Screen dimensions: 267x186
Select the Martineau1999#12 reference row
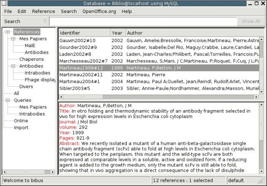pyautogui.click(x=159, y=68)
